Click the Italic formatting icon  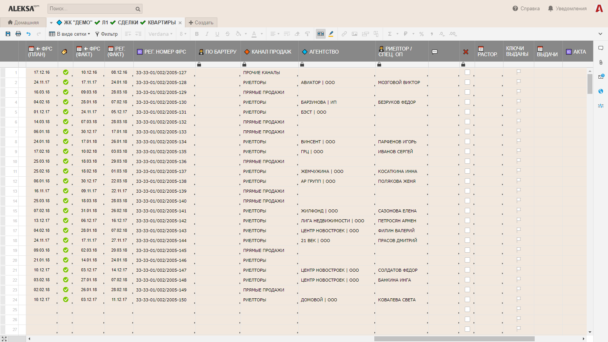(x=207, y=34)
